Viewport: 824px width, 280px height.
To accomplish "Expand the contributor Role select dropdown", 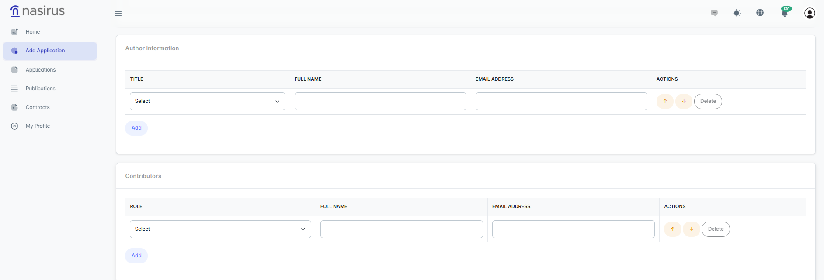I will click(x=220, y=229).
